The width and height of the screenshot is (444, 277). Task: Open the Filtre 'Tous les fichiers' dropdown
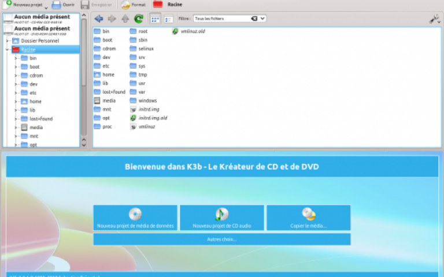click(263, 18)
